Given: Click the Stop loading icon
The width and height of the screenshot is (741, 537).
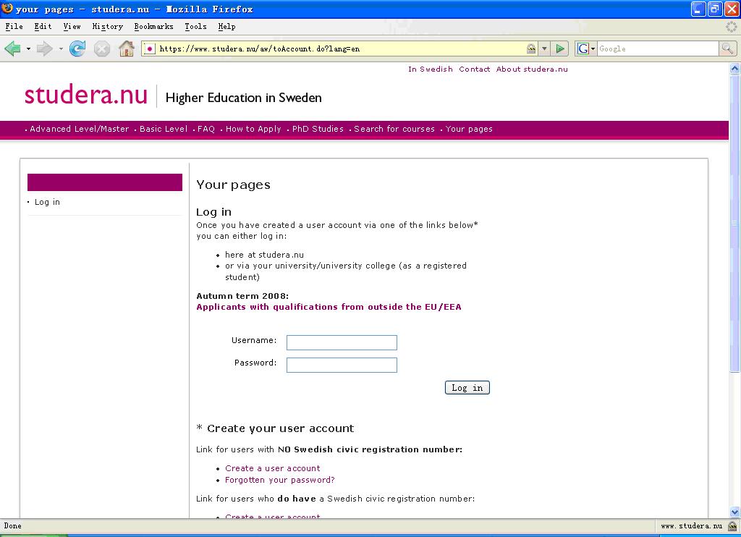Looking at the screenshot, I should coord(101,48).
